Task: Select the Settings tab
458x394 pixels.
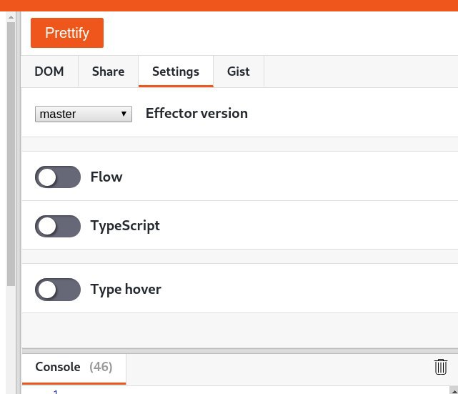Action: [176, 72]
